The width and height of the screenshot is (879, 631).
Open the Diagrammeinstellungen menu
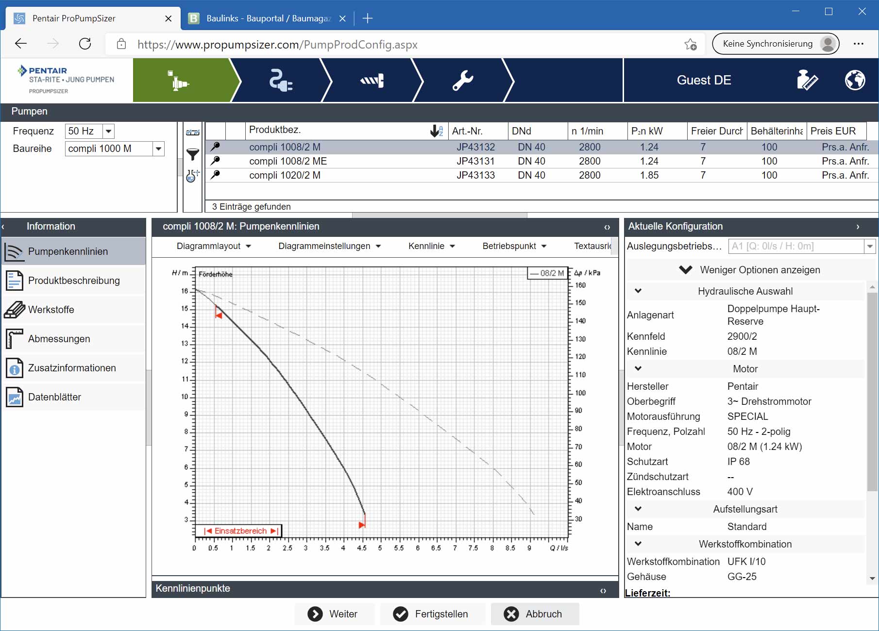click(329, 246)
